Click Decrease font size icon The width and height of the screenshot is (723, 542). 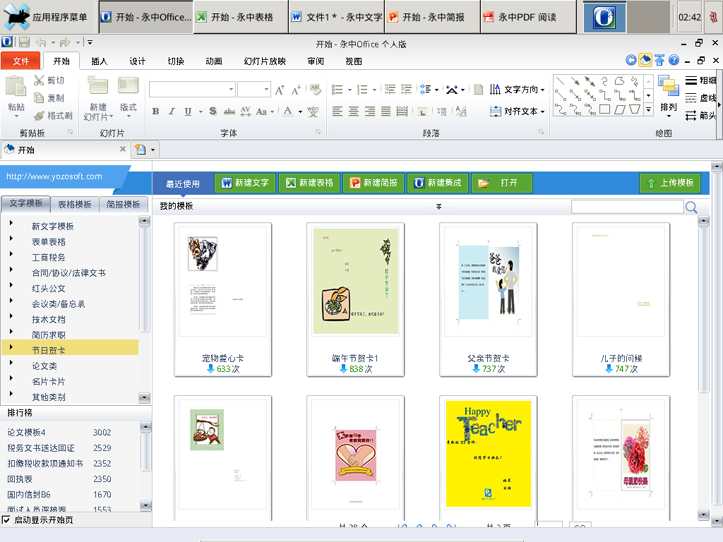click(296, 90)
